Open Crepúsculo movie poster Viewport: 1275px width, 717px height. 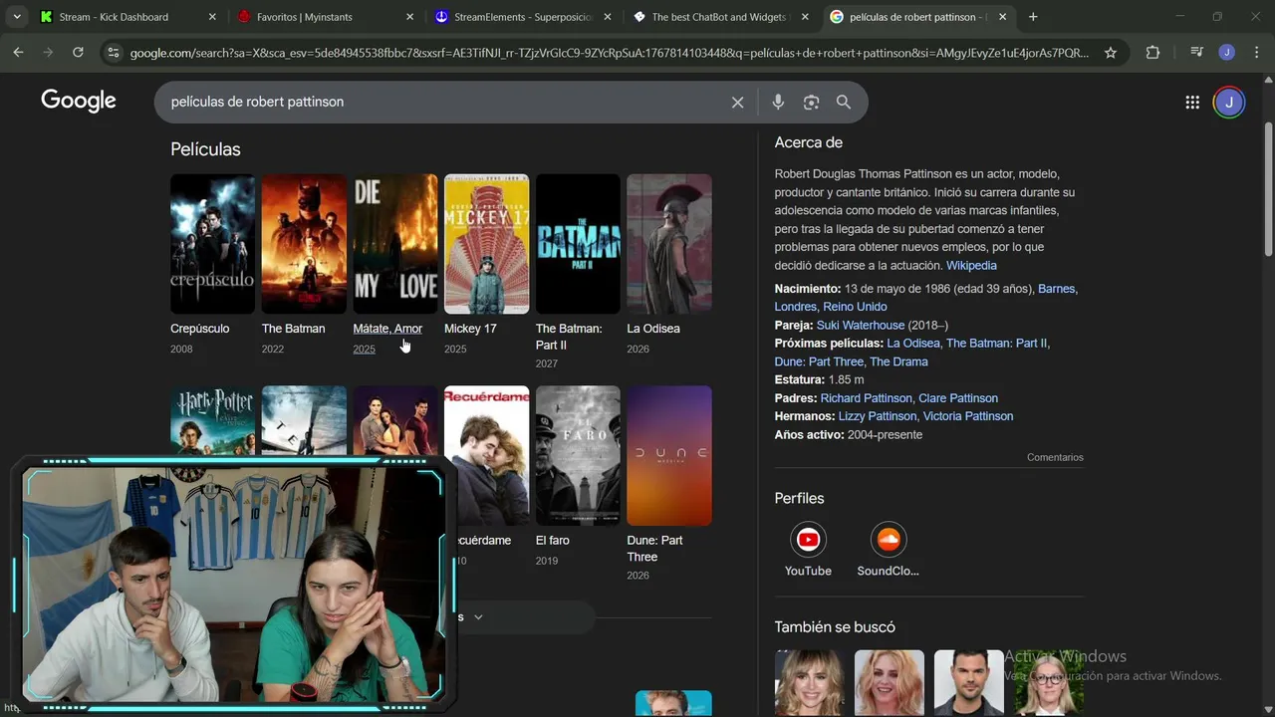[212, 244]
